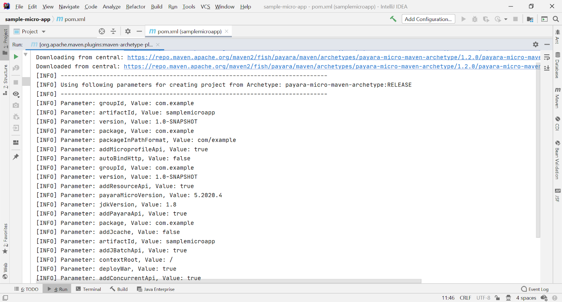Click Collapse All icon in Project panel

pos(113,32)
